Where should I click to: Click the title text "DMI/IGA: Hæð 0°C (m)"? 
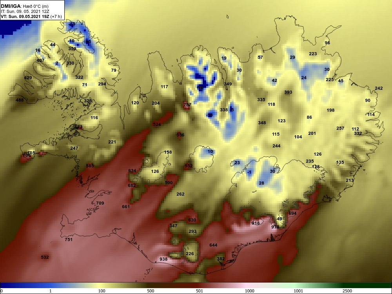(x=24, y=6)
